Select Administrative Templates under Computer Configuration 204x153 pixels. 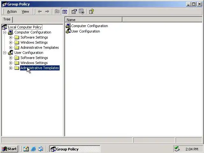40,47
